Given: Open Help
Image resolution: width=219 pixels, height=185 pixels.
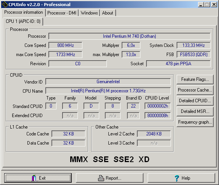Looking at the screenshot, I should pos(181,178).
